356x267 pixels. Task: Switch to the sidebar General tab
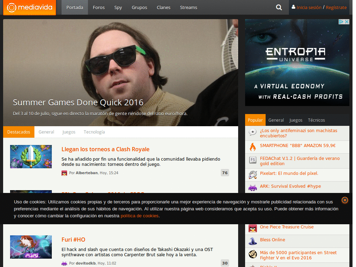pyautogui.click(x=276, y=120)
